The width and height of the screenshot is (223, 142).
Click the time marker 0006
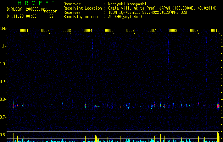(130, 31)
